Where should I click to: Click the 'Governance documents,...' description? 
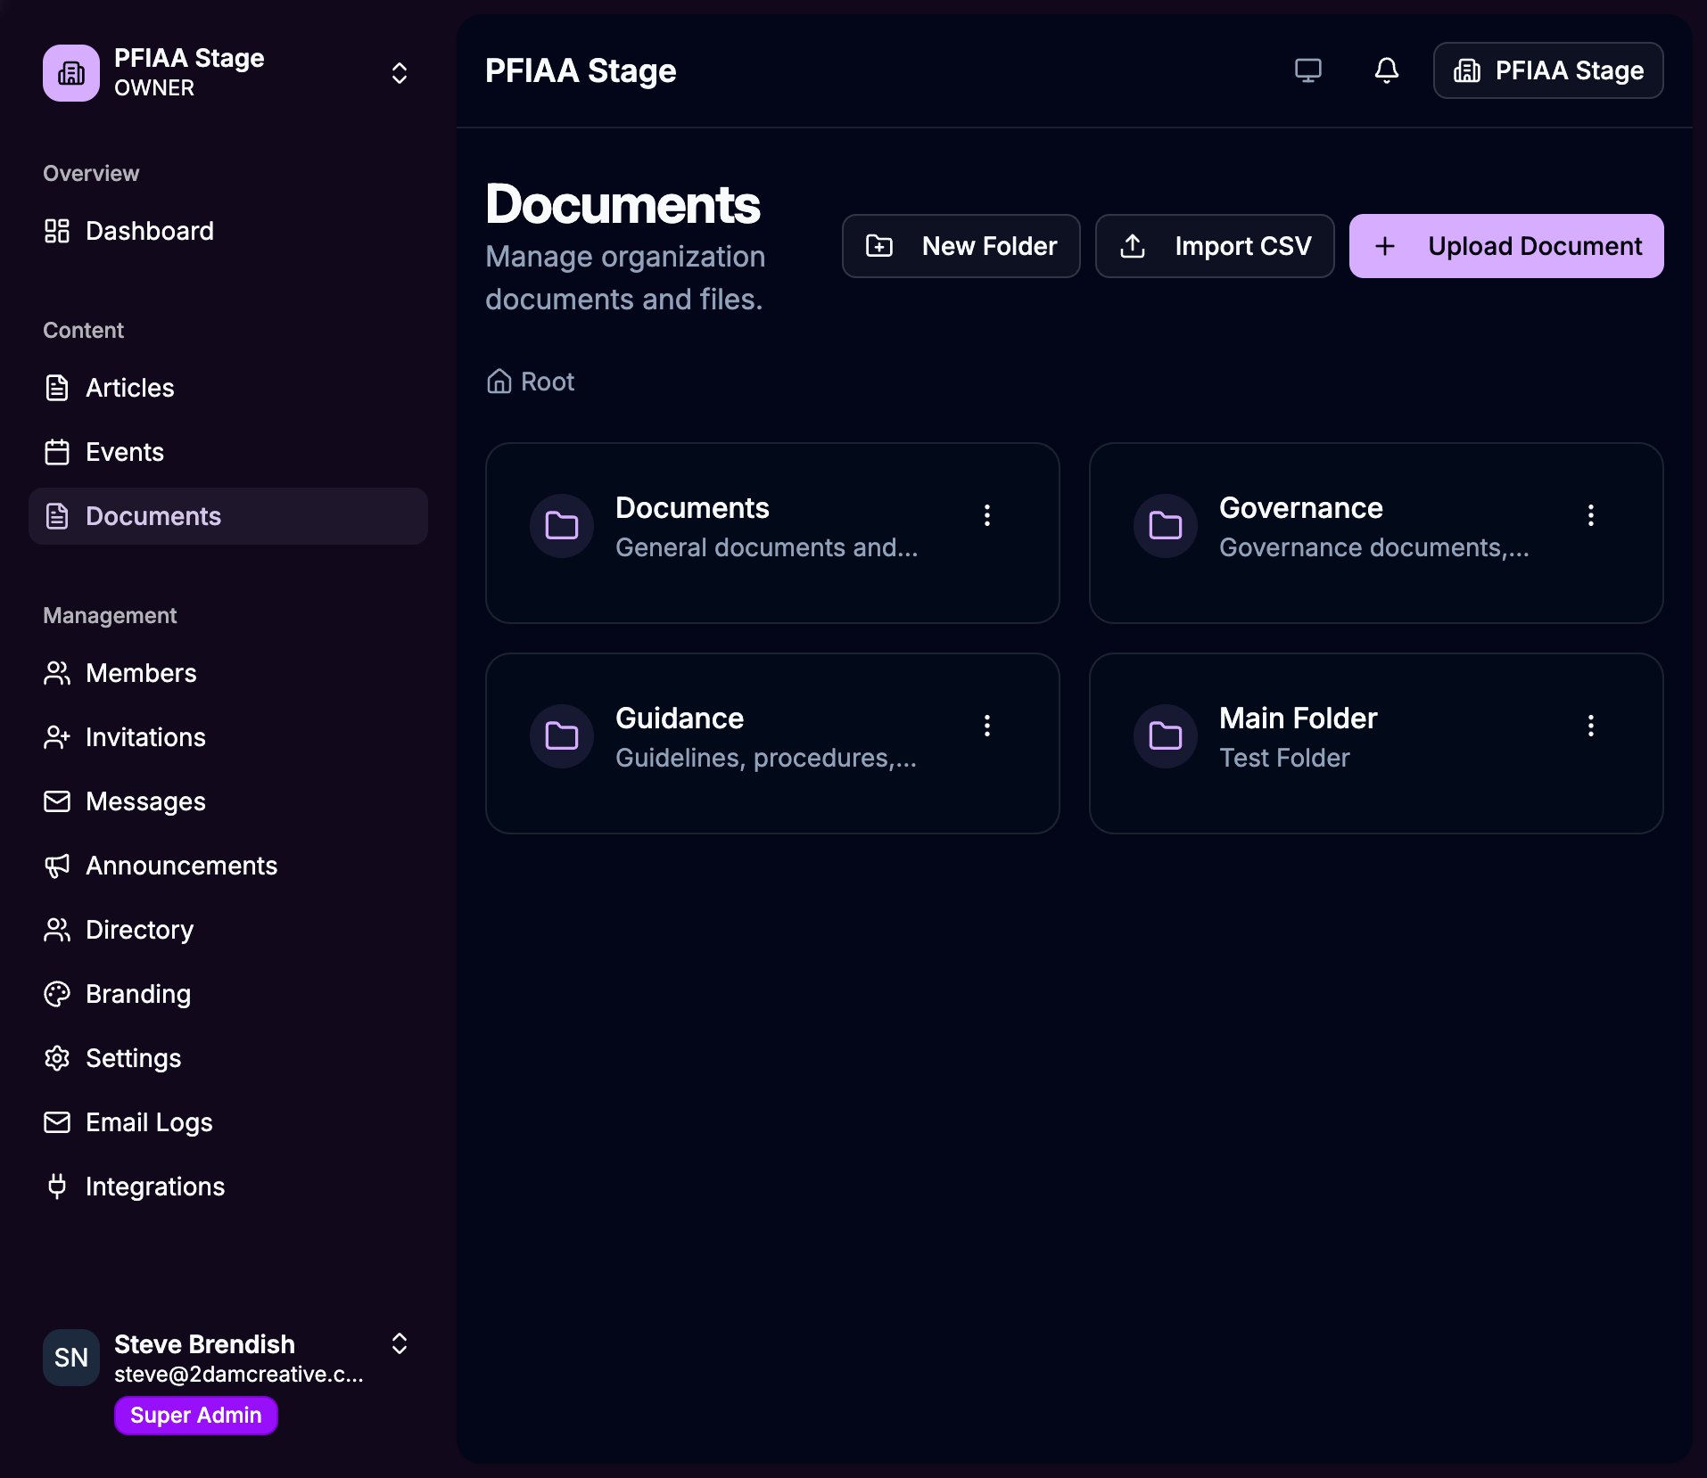pyautogui.click(x=1374, y=547)
